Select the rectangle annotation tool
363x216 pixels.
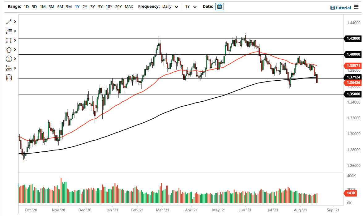(8, 40)
